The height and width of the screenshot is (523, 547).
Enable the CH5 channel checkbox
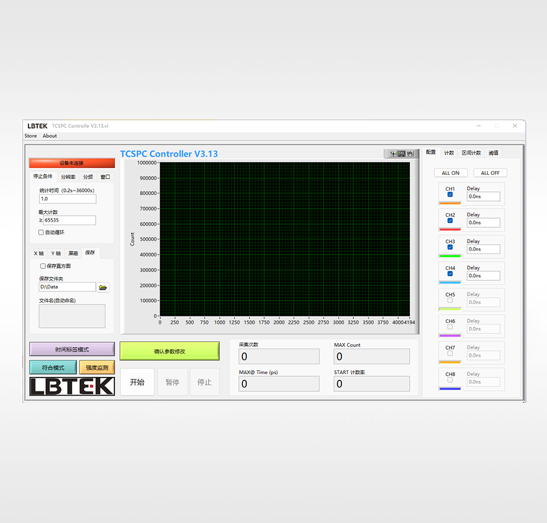click(x=450, y=301)
